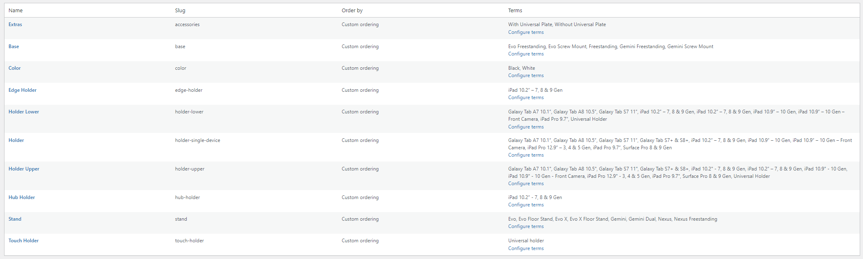Viewport: 863px width, 259px height.
Task: Select the 'holder-single-device' slug text
Action: (x=198, y=140)
